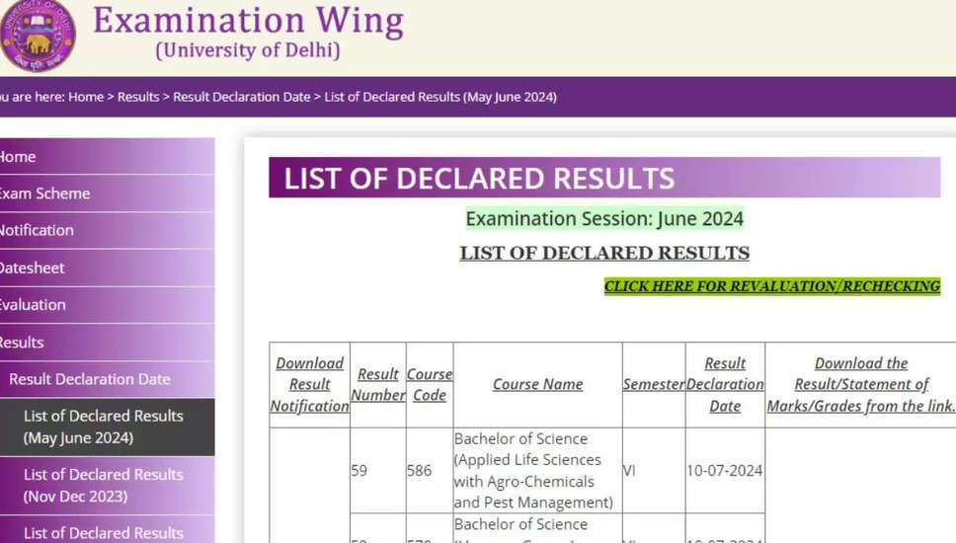Select List of Declared Results (May June 2024)

(104, 427)
